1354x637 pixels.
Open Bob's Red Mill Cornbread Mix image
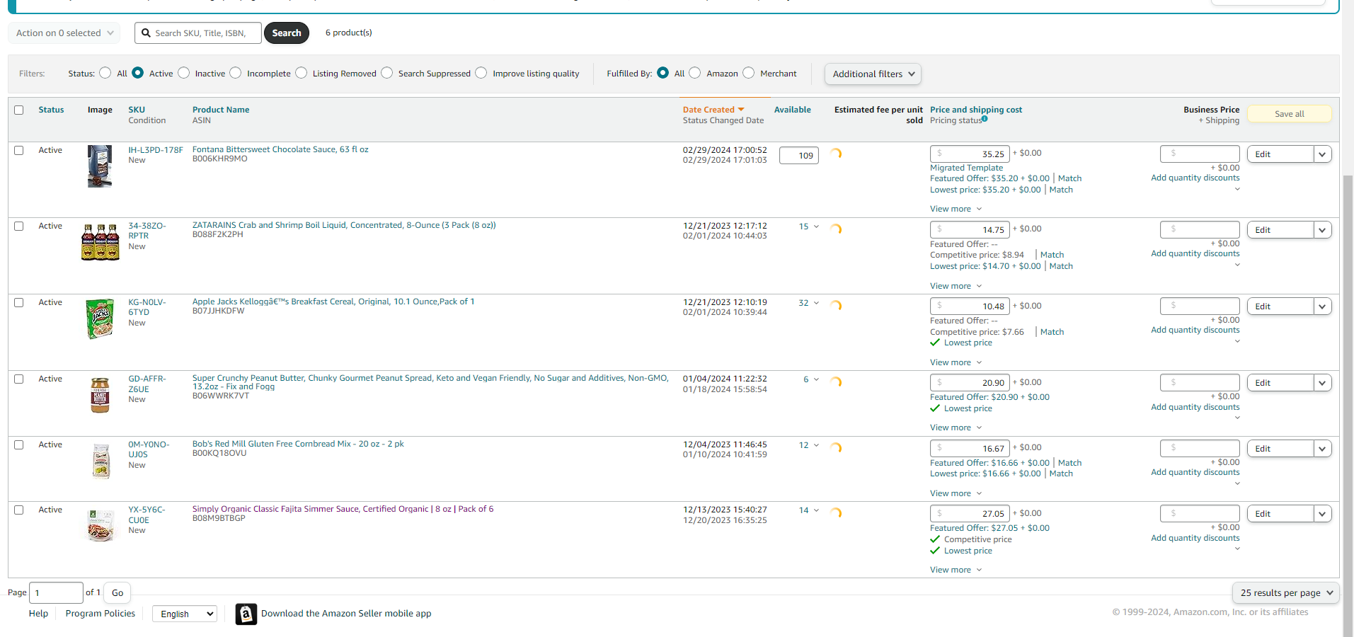tap(101, 461)
